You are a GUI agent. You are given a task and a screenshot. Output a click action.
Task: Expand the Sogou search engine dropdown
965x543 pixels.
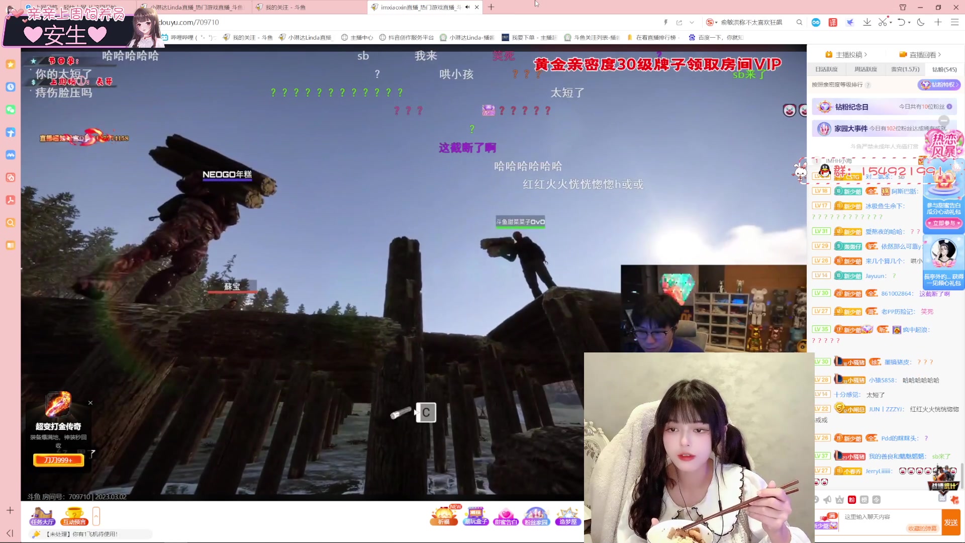click(x=716, y=23)
